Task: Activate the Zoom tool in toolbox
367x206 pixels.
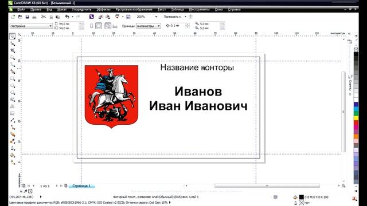Action: [13, 57]
